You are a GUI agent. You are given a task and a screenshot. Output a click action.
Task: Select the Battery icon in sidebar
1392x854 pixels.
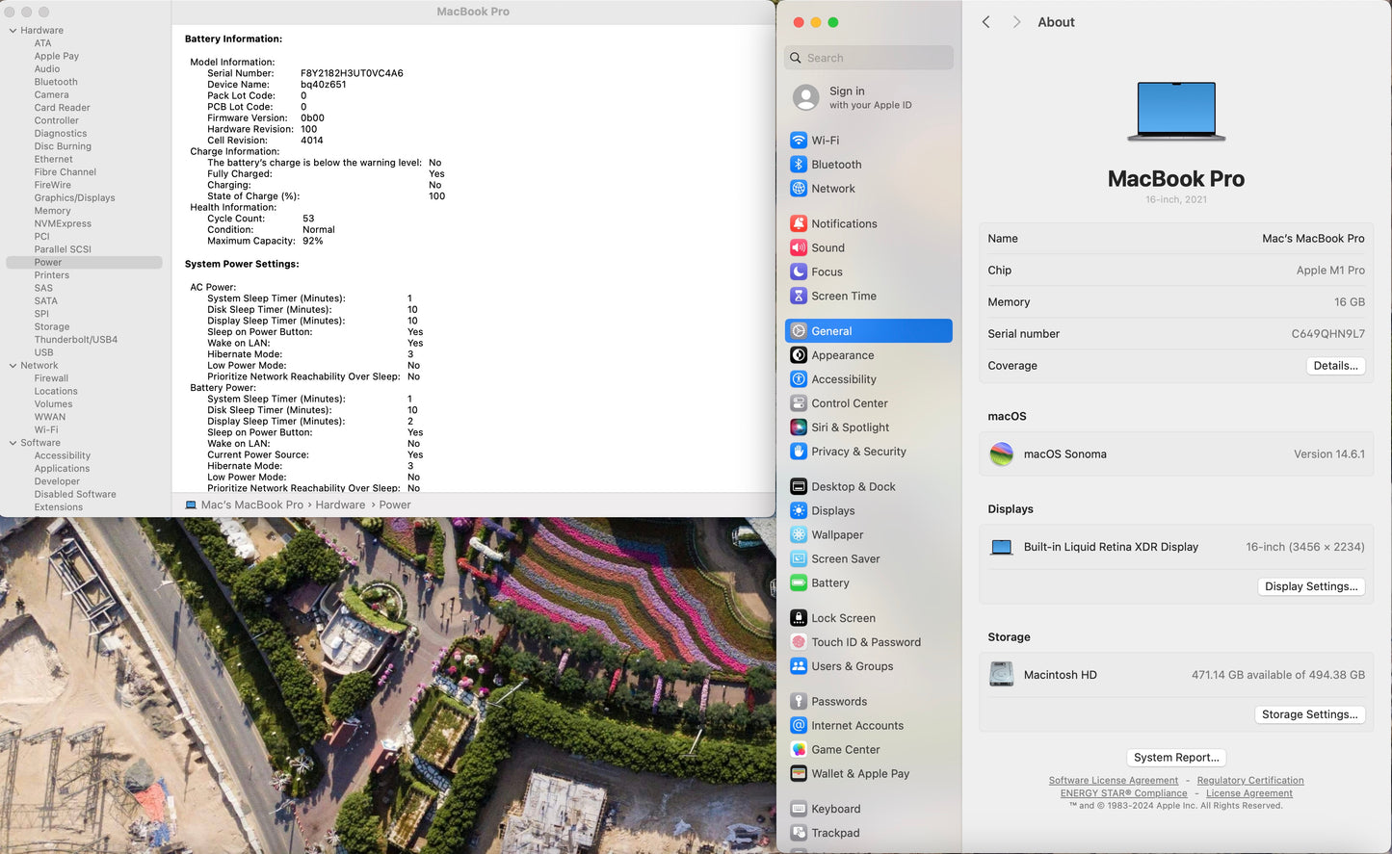(x=799, y=582)
